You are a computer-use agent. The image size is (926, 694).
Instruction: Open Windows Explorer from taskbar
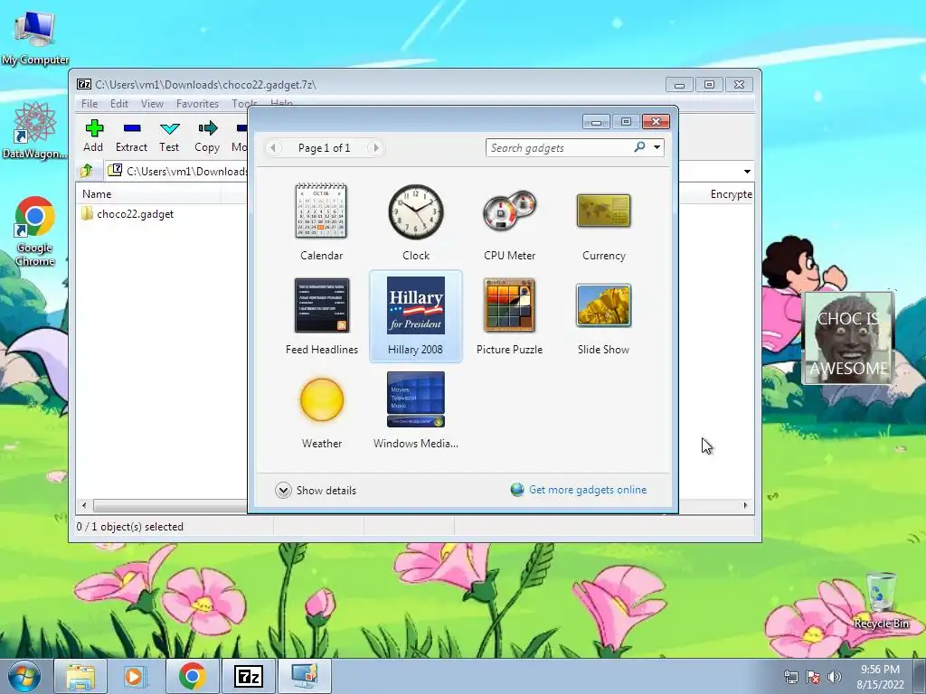point(80,676)
